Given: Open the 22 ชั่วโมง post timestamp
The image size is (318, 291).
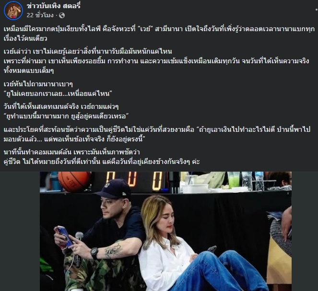Looking at the screenshot, I should pos(40,15).
